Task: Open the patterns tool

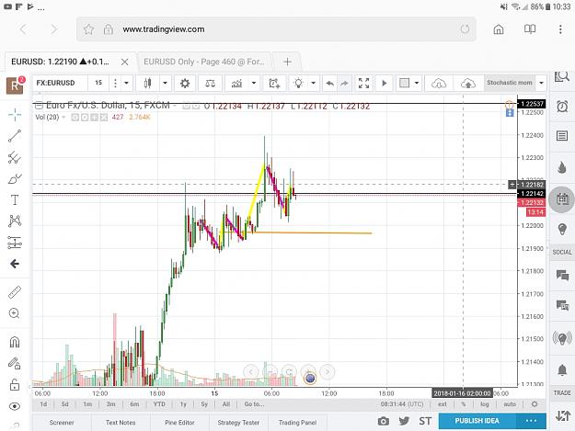Action: pos(15,221)
